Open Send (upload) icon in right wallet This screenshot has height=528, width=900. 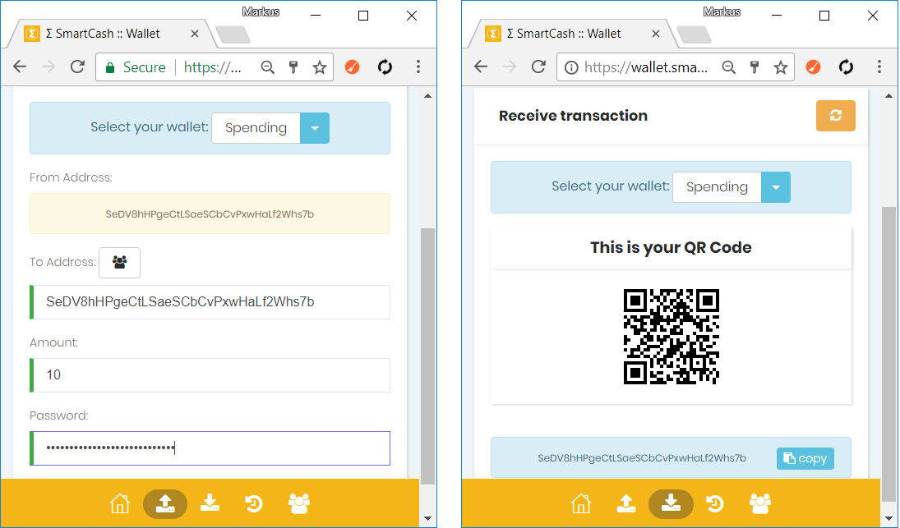click(x=626, y=504)
